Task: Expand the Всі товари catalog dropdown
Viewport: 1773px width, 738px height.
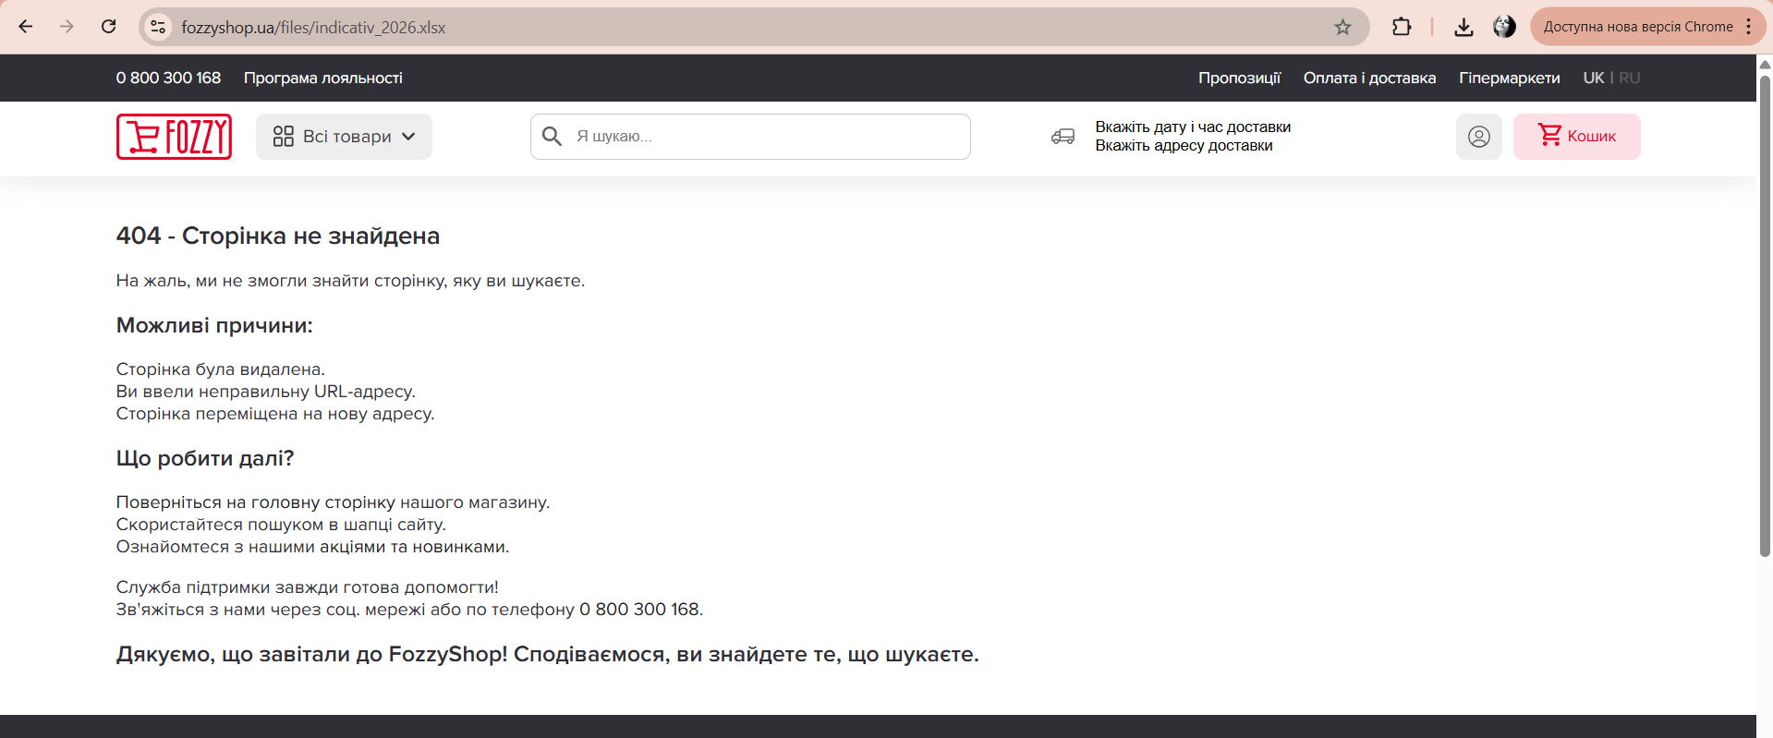Action: (344, 137)
